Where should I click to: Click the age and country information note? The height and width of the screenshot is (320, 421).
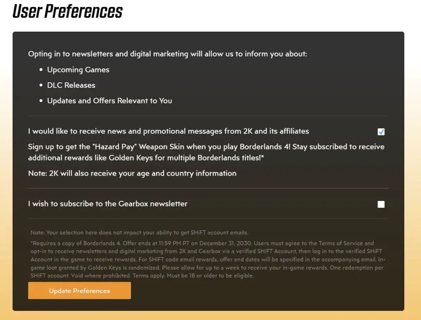(132, 173)
